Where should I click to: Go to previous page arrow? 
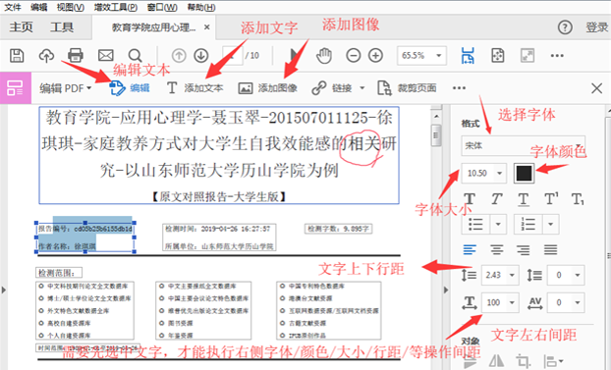179,55
